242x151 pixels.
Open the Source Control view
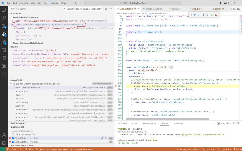tap(4, 26)
